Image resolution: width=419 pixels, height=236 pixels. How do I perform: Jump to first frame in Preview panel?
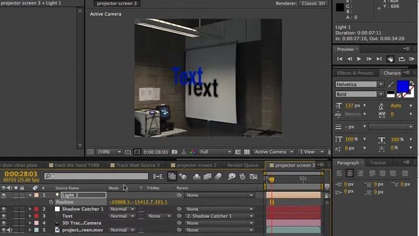pos(340,59)
